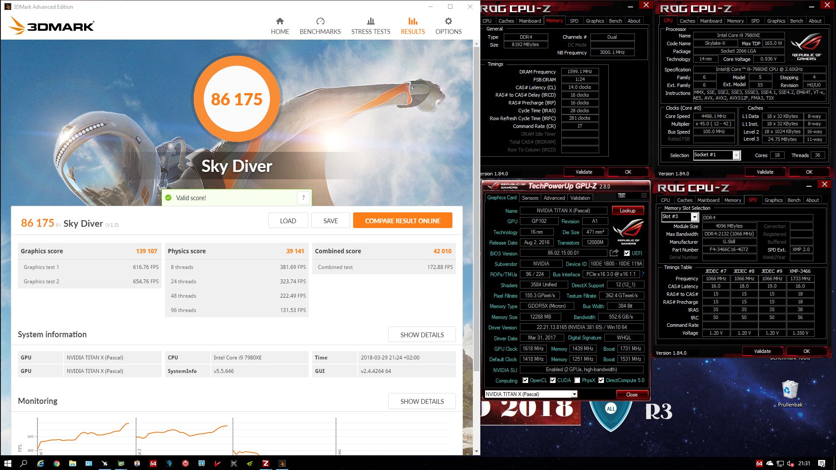Click the red power button taskbar icon

coord(185,463)
